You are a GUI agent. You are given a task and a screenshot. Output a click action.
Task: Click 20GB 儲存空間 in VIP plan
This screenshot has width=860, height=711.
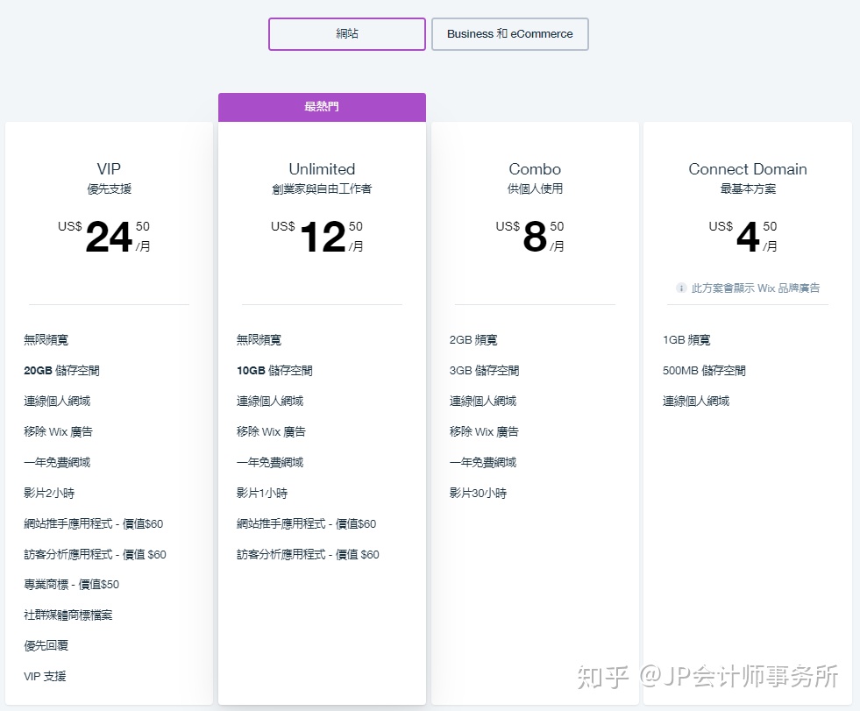tap(61, 371)
